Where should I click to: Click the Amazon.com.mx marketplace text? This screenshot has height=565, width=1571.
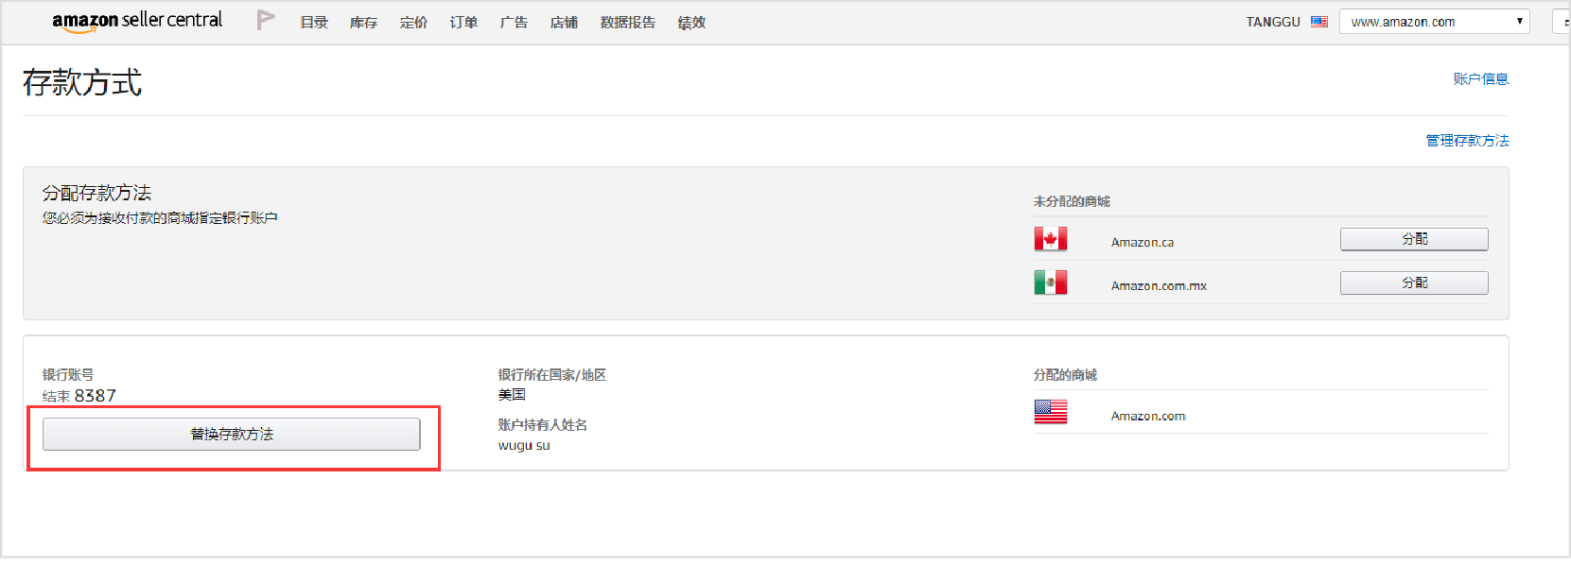click(x=1159, y=286)
